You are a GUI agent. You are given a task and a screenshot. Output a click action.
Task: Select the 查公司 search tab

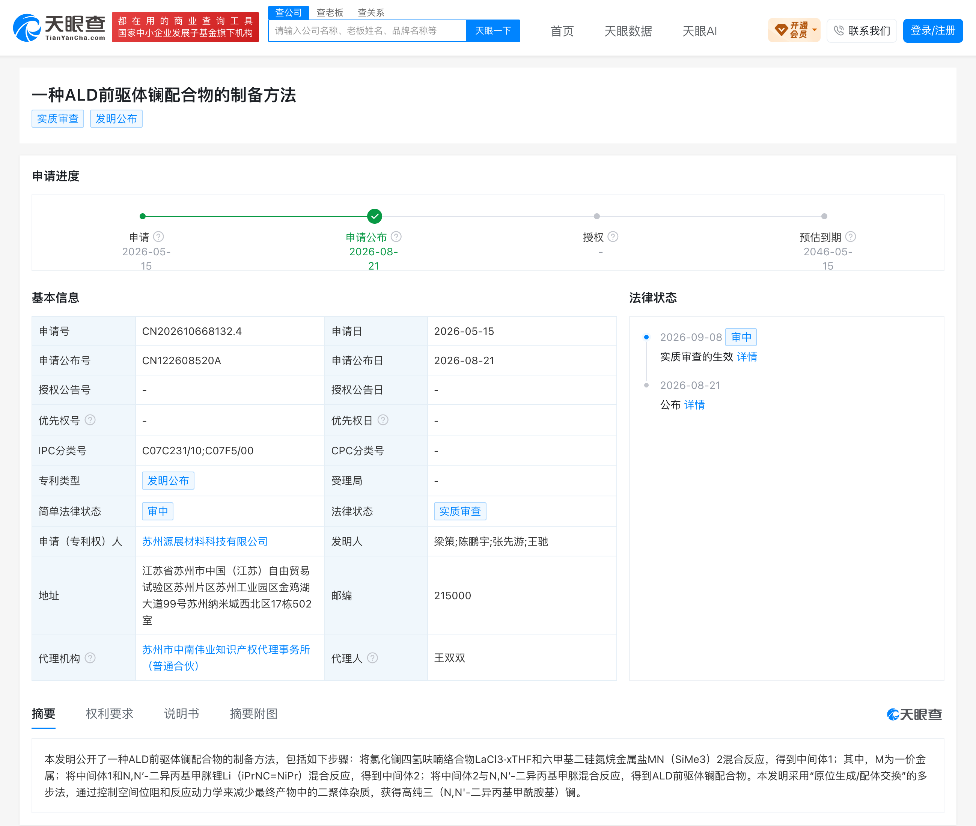point(289,13)
